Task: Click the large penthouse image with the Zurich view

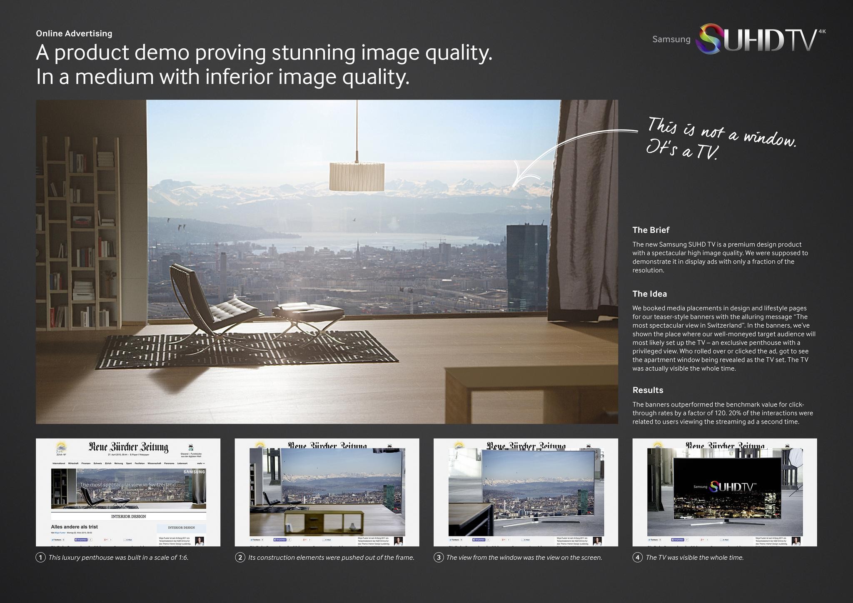Action: pyautogui.click(x=327, y=262)
